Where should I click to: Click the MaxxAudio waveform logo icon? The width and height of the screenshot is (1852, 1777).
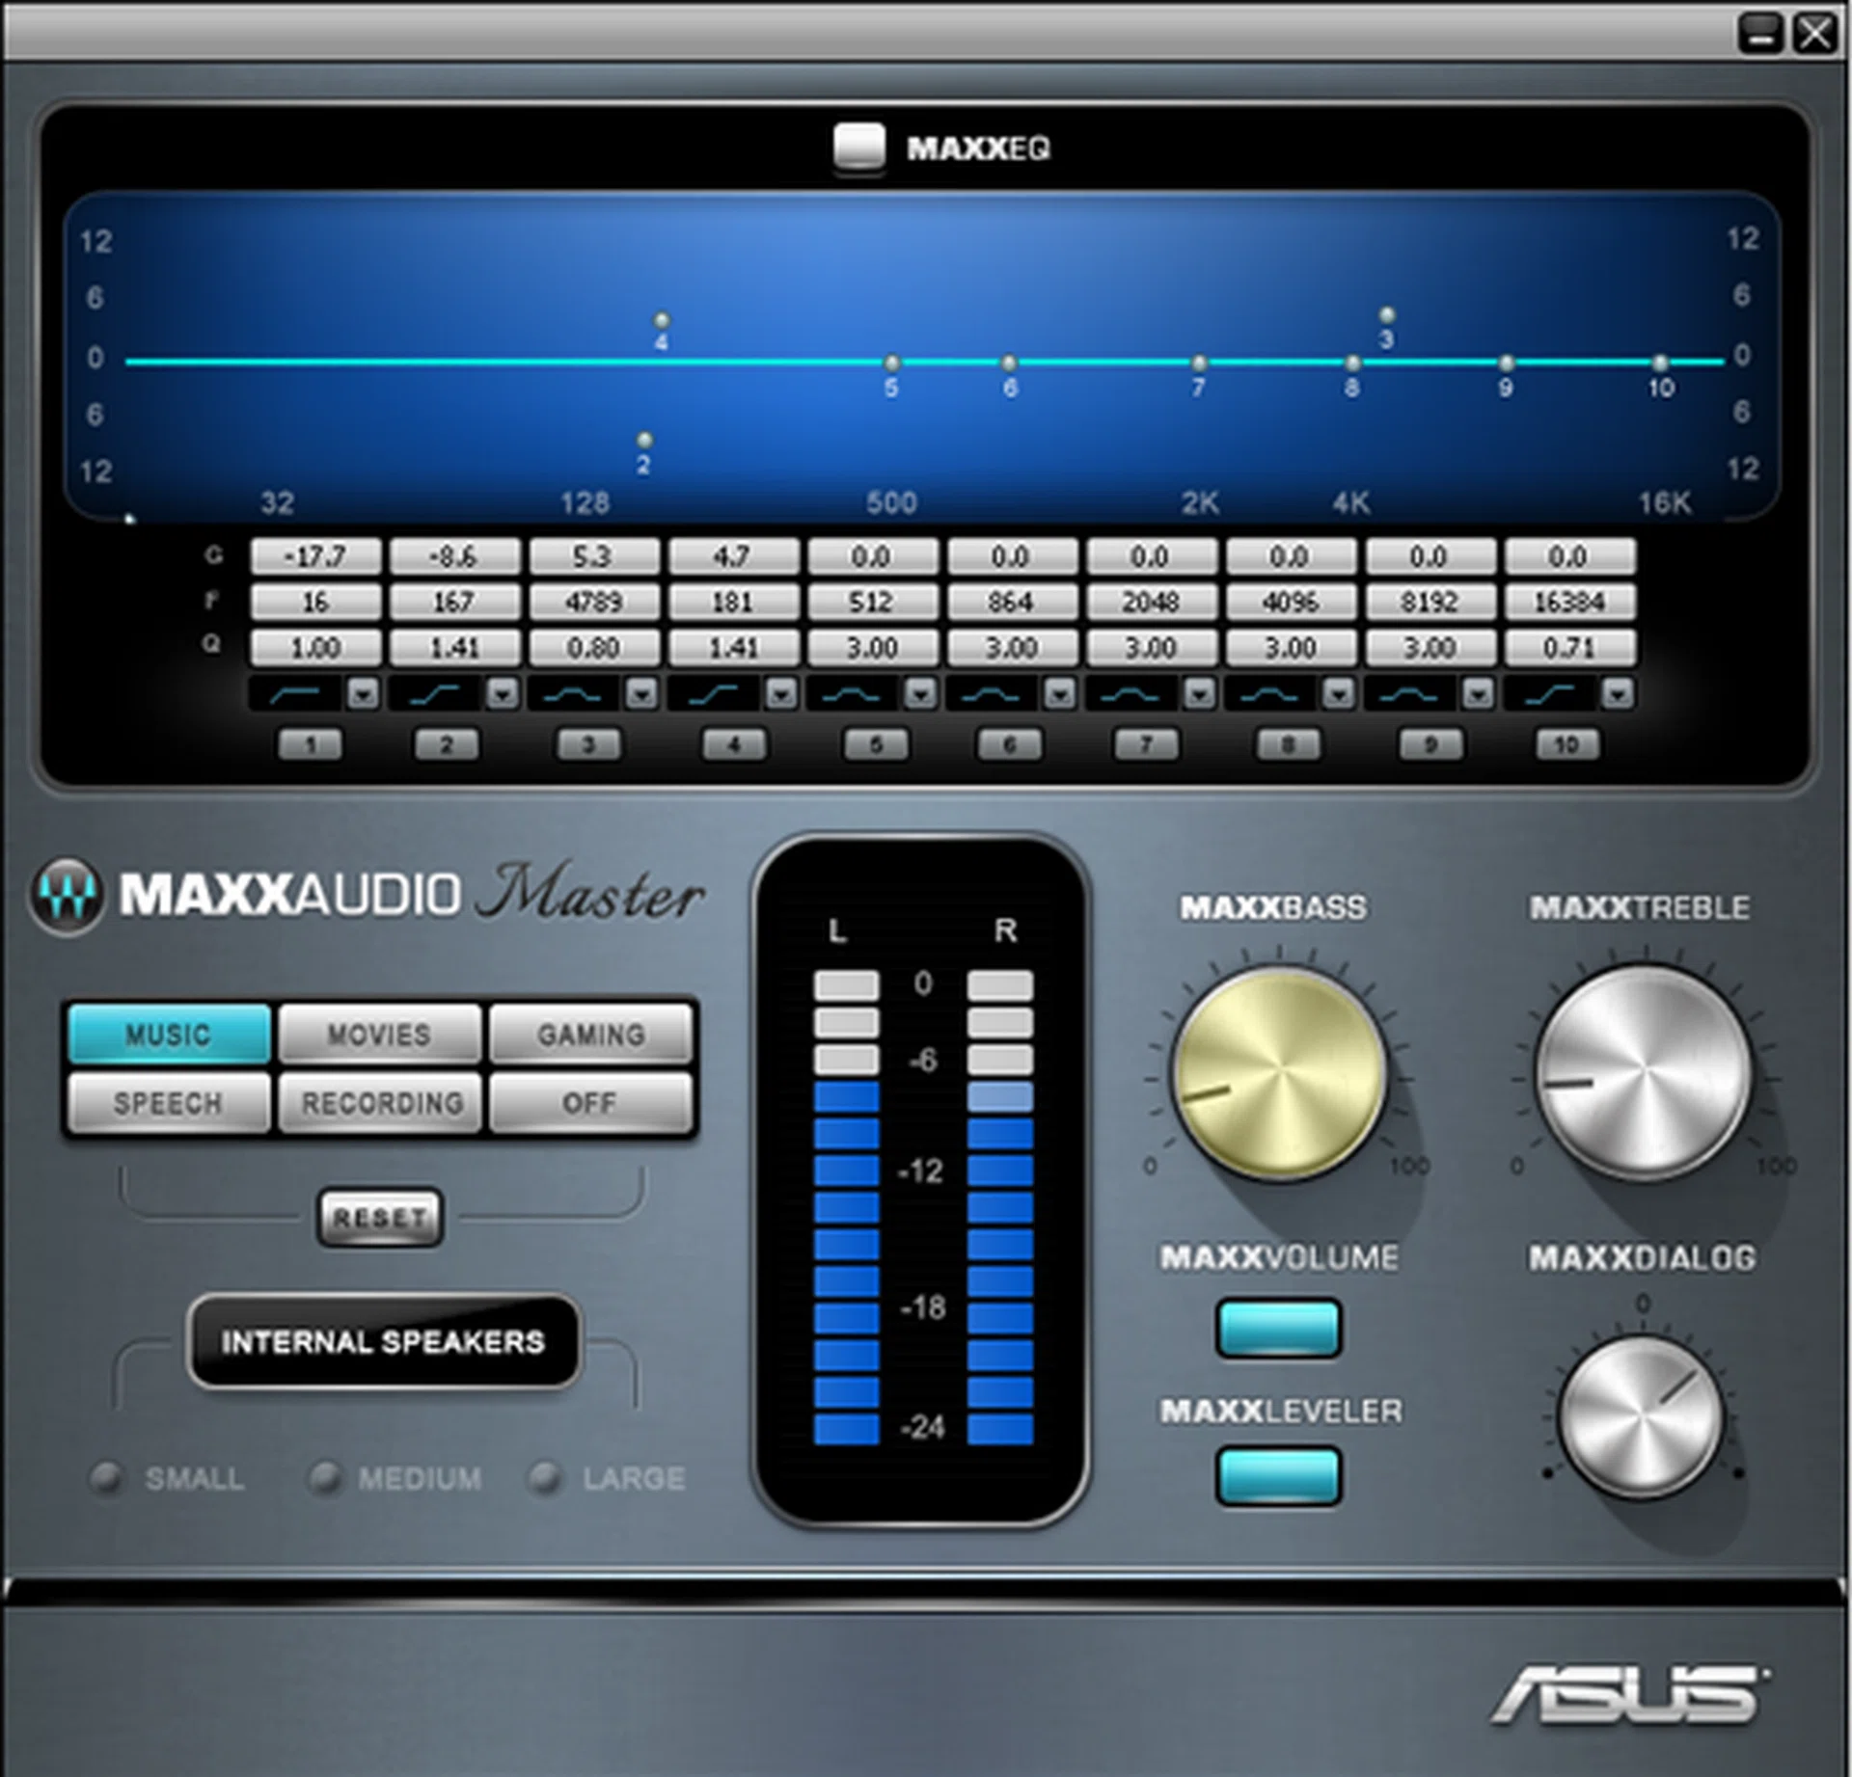[x=67, y=896]
